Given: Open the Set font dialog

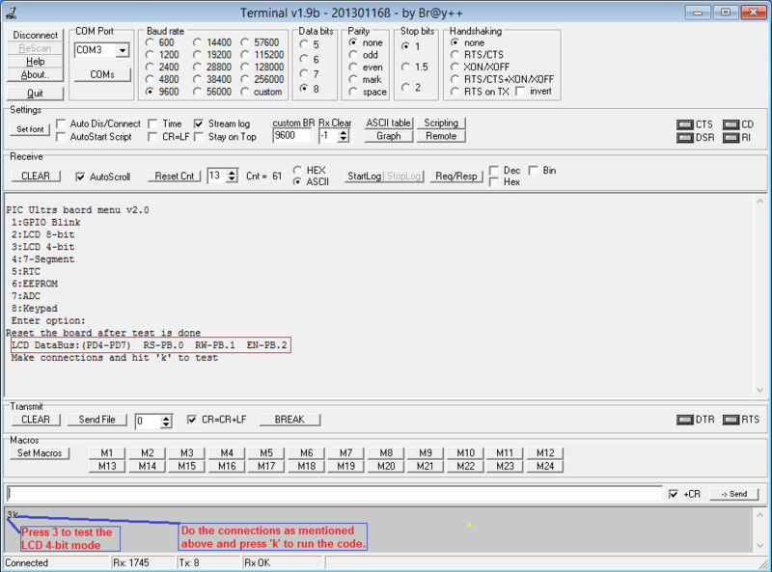Looking at the screenshot, I should (30, 129).
